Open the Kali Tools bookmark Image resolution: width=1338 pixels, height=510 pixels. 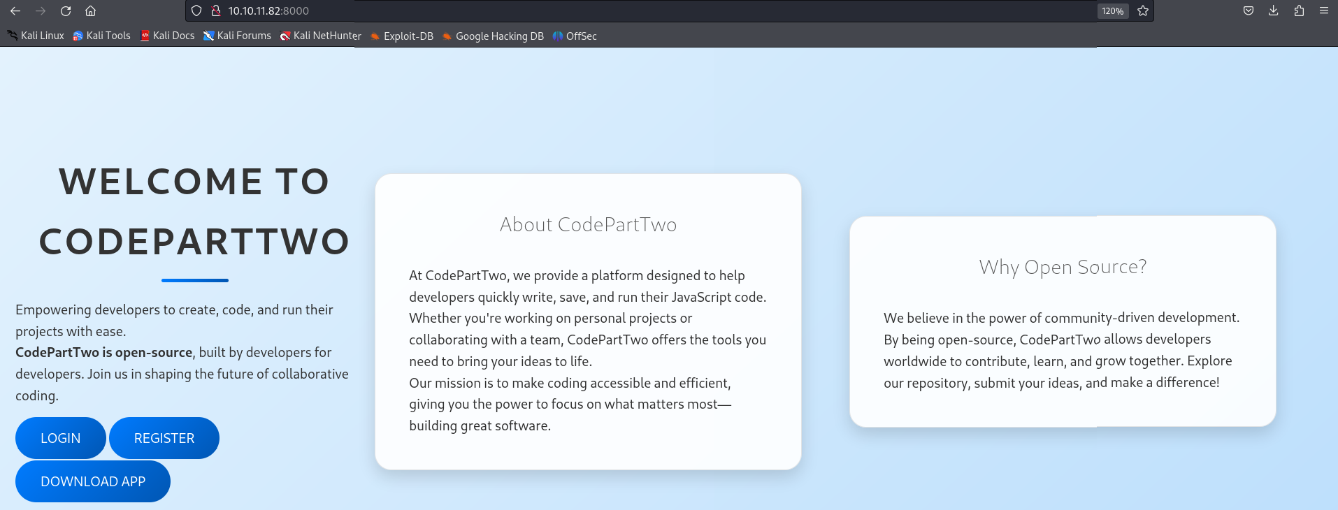(102, 36)
